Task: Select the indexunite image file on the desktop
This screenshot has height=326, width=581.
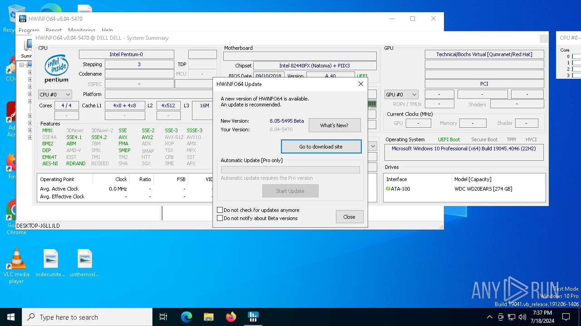Action: point(50,263)
